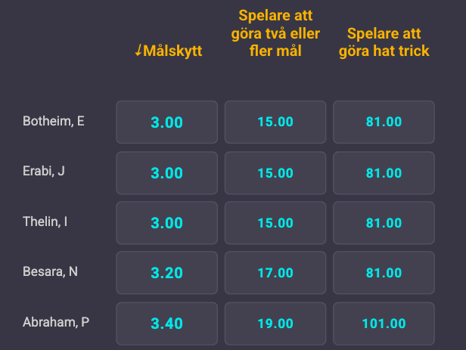Image resolution: width=466 pixels, height=350 pixels.
Task: Sort by the Målskytt column header
Action: [167, 51]
